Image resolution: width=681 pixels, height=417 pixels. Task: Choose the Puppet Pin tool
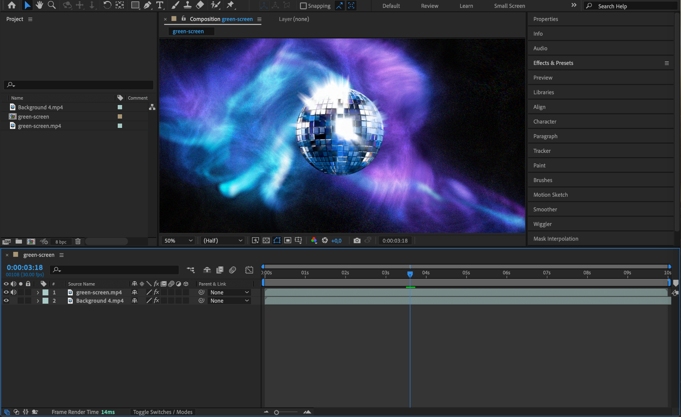click(x=230, y=5)
